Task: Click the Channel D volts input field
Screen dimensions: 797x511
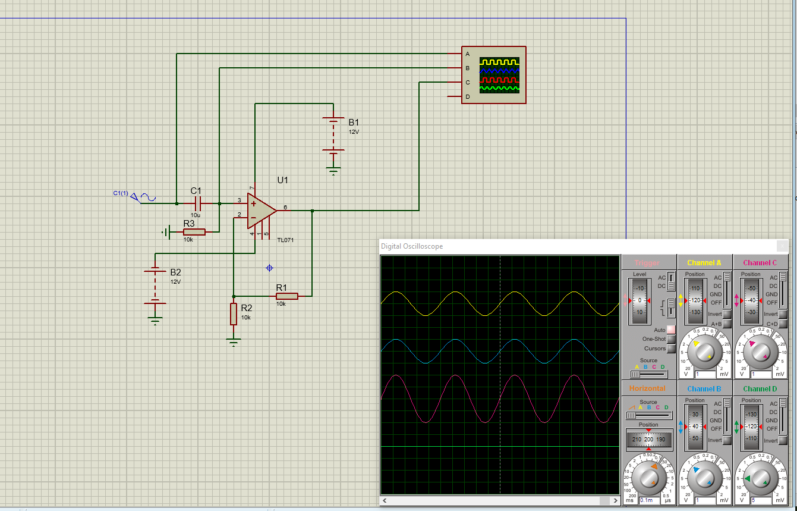Action: pyautogui.click(x=761, y=500)
